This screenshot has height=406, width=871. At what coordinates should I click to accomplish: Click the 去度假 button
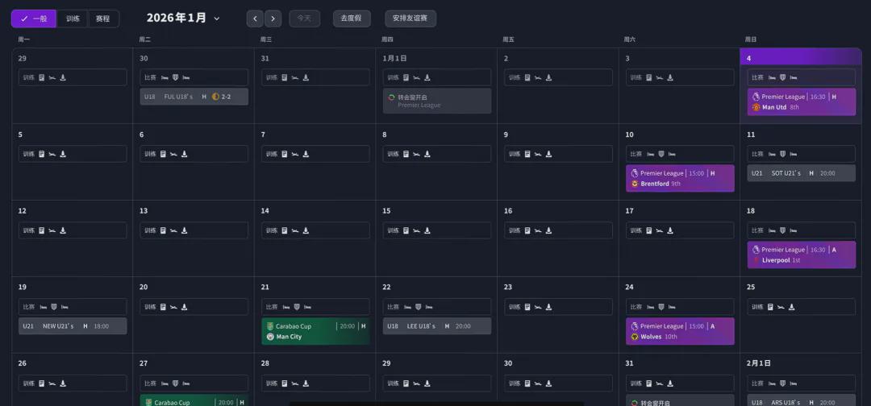tap(352, 19)
